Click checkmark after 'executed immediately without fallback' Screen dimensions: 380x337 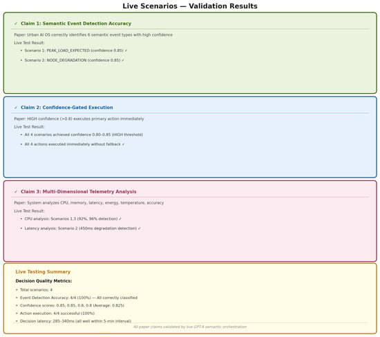pyautogui.click(x=124, y=144)
